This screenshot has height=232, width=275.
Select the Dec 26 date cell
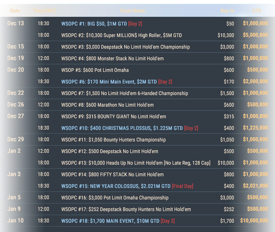(16, 104)
